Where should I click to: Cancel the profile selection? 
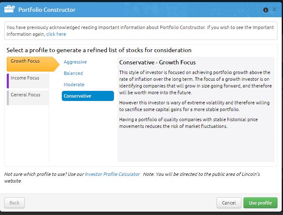229,203
